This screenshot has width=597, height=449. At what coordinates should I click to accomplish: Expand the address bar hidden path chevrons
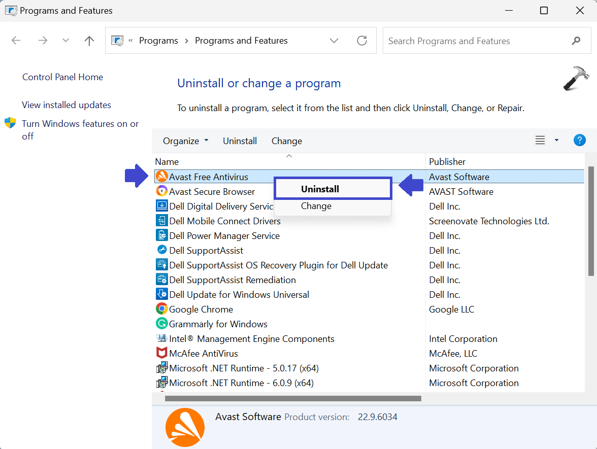[130, 41]
